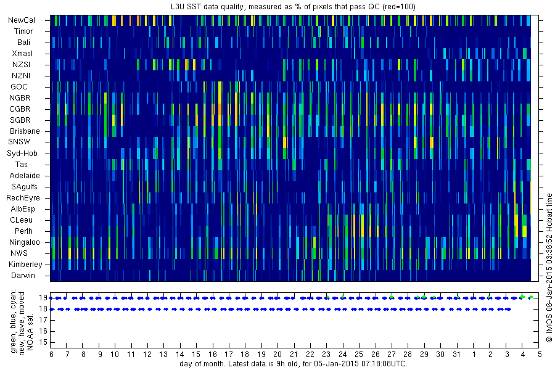Click the Perth region label
This screenshot has height=370, width=555.
click(23, 231)
